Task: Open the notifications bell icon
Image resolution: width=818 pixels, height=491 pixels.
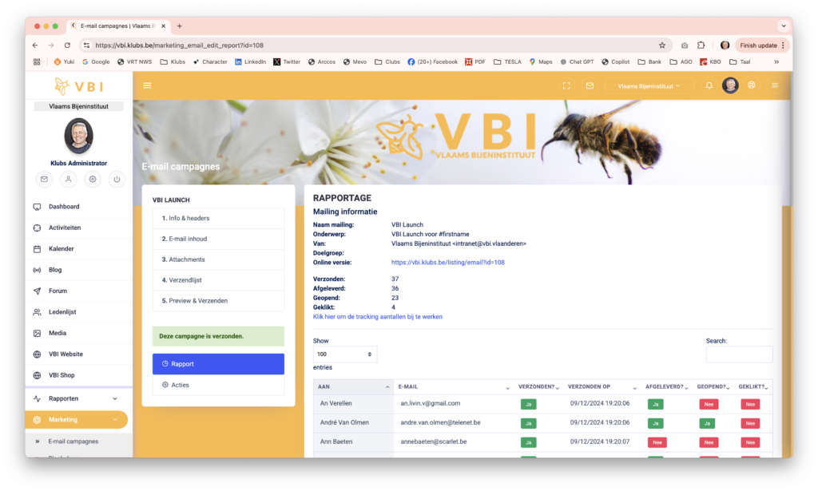Action: 709,85
